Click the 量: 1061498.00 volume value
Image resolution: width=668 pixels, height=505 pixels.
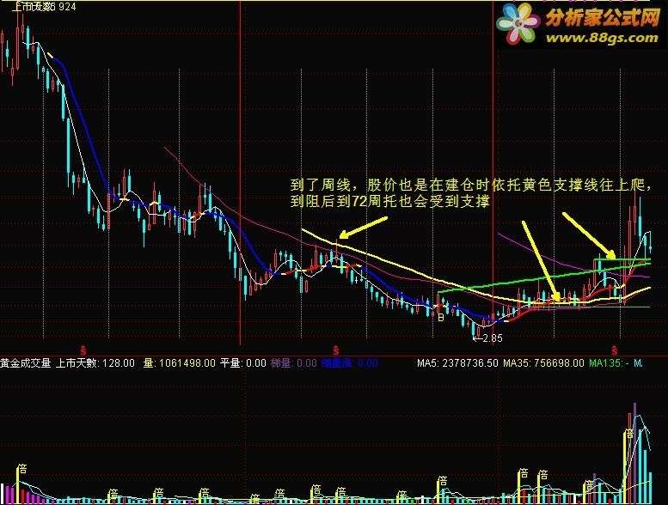(180, 363)
